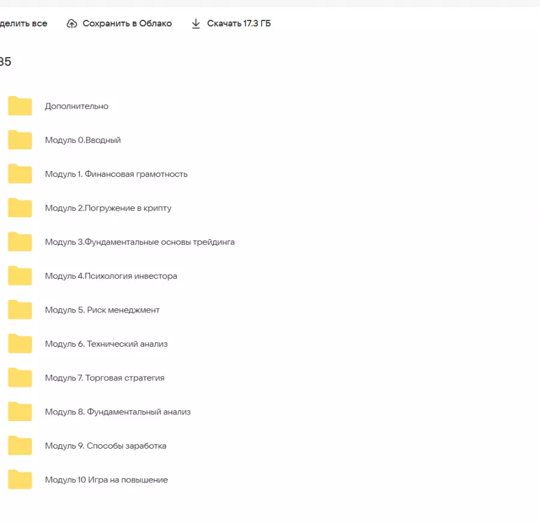540x523 pixels.
Task: Click the cloud upload icon
Action: click(x=72, y=24)
